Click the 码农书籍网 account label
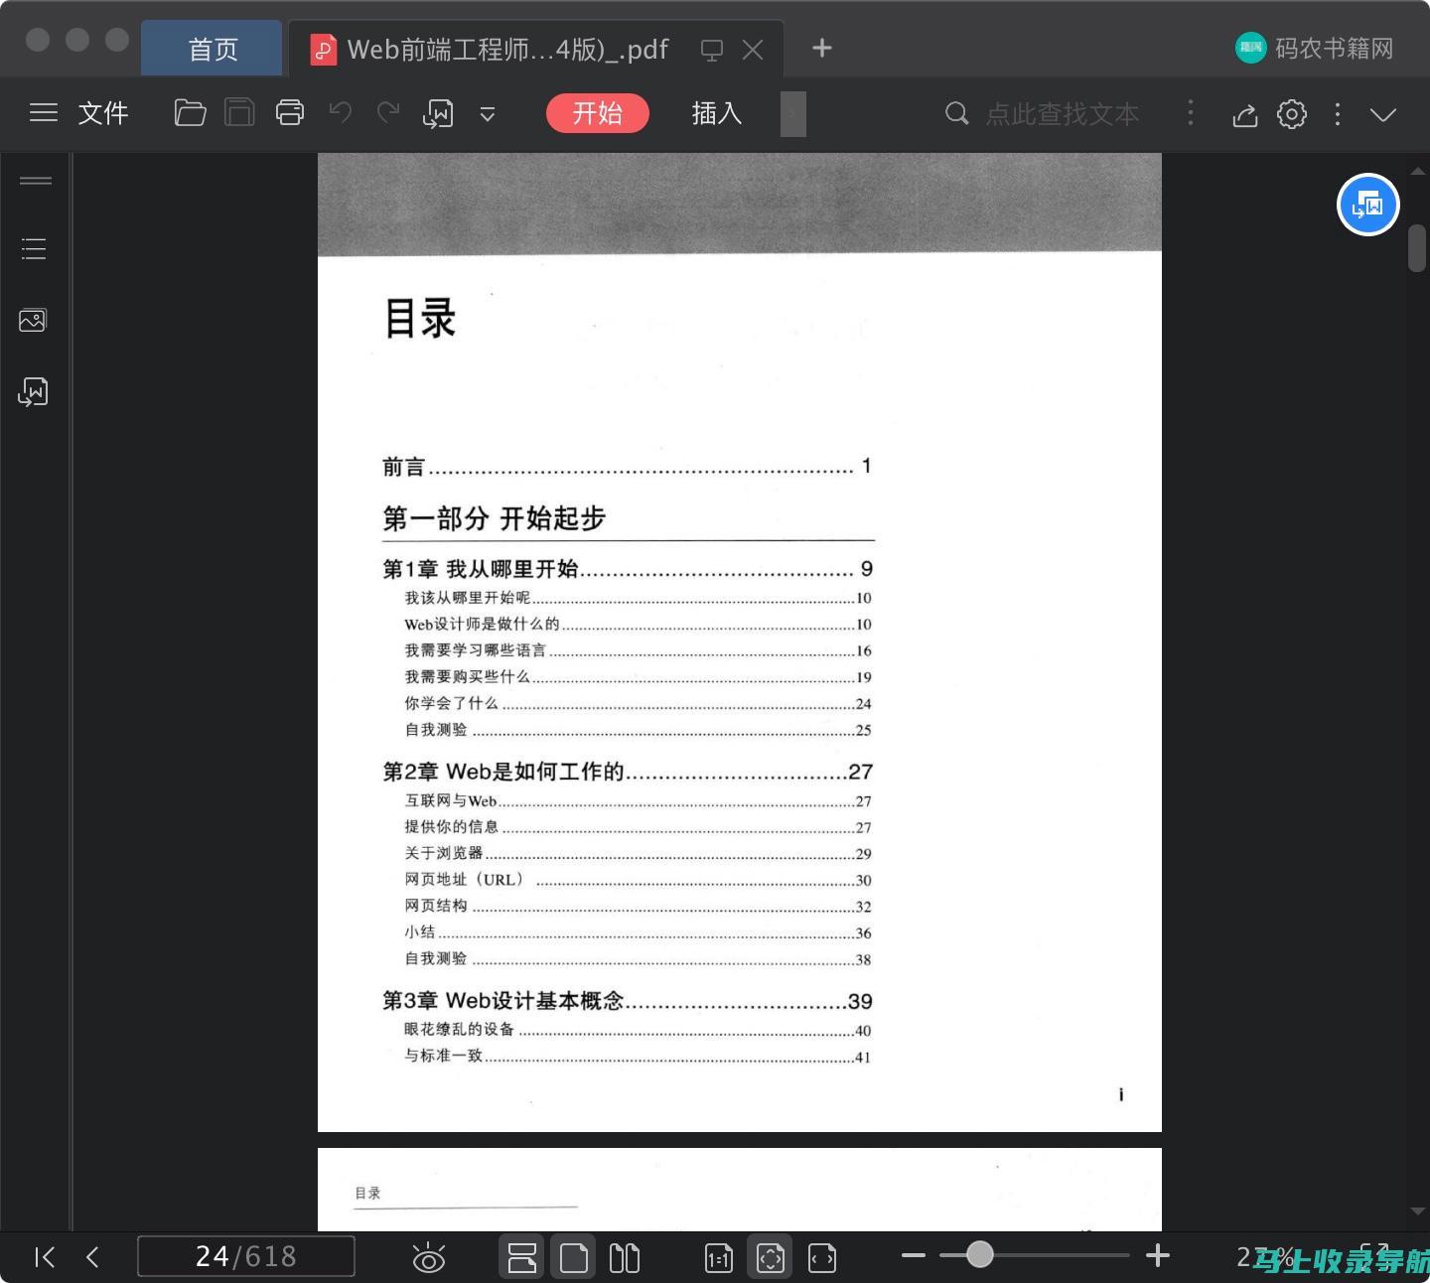 [x=1335, y=48]
